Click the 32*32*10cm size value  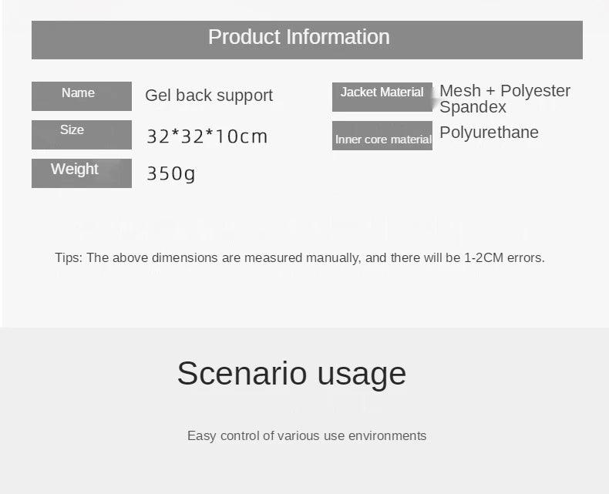pos(207,136)
